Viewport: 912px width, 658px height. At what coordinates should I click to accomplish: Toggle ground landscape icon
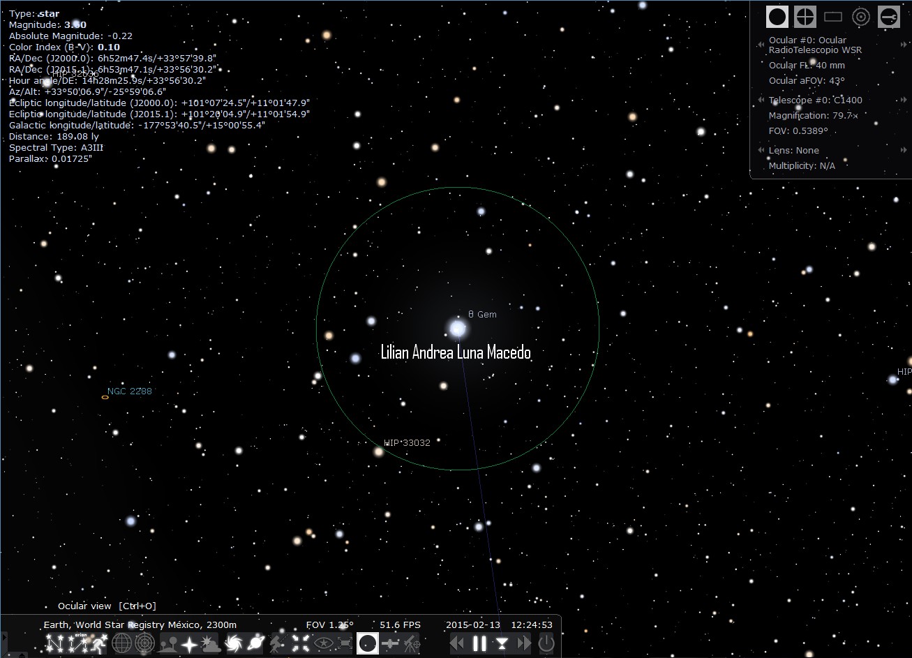click(168, 643)
